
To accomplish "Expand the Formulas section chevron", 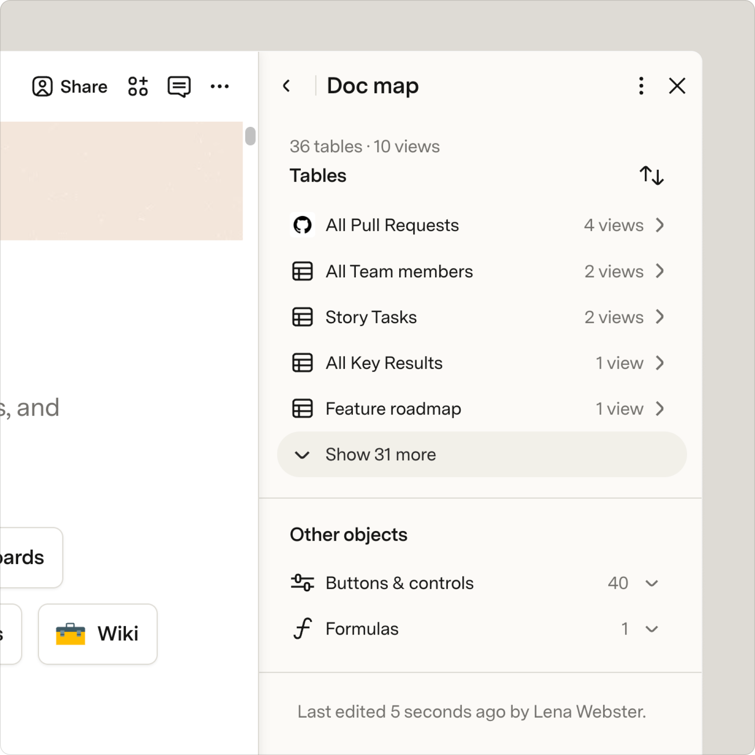I will (x=652, y=629).
